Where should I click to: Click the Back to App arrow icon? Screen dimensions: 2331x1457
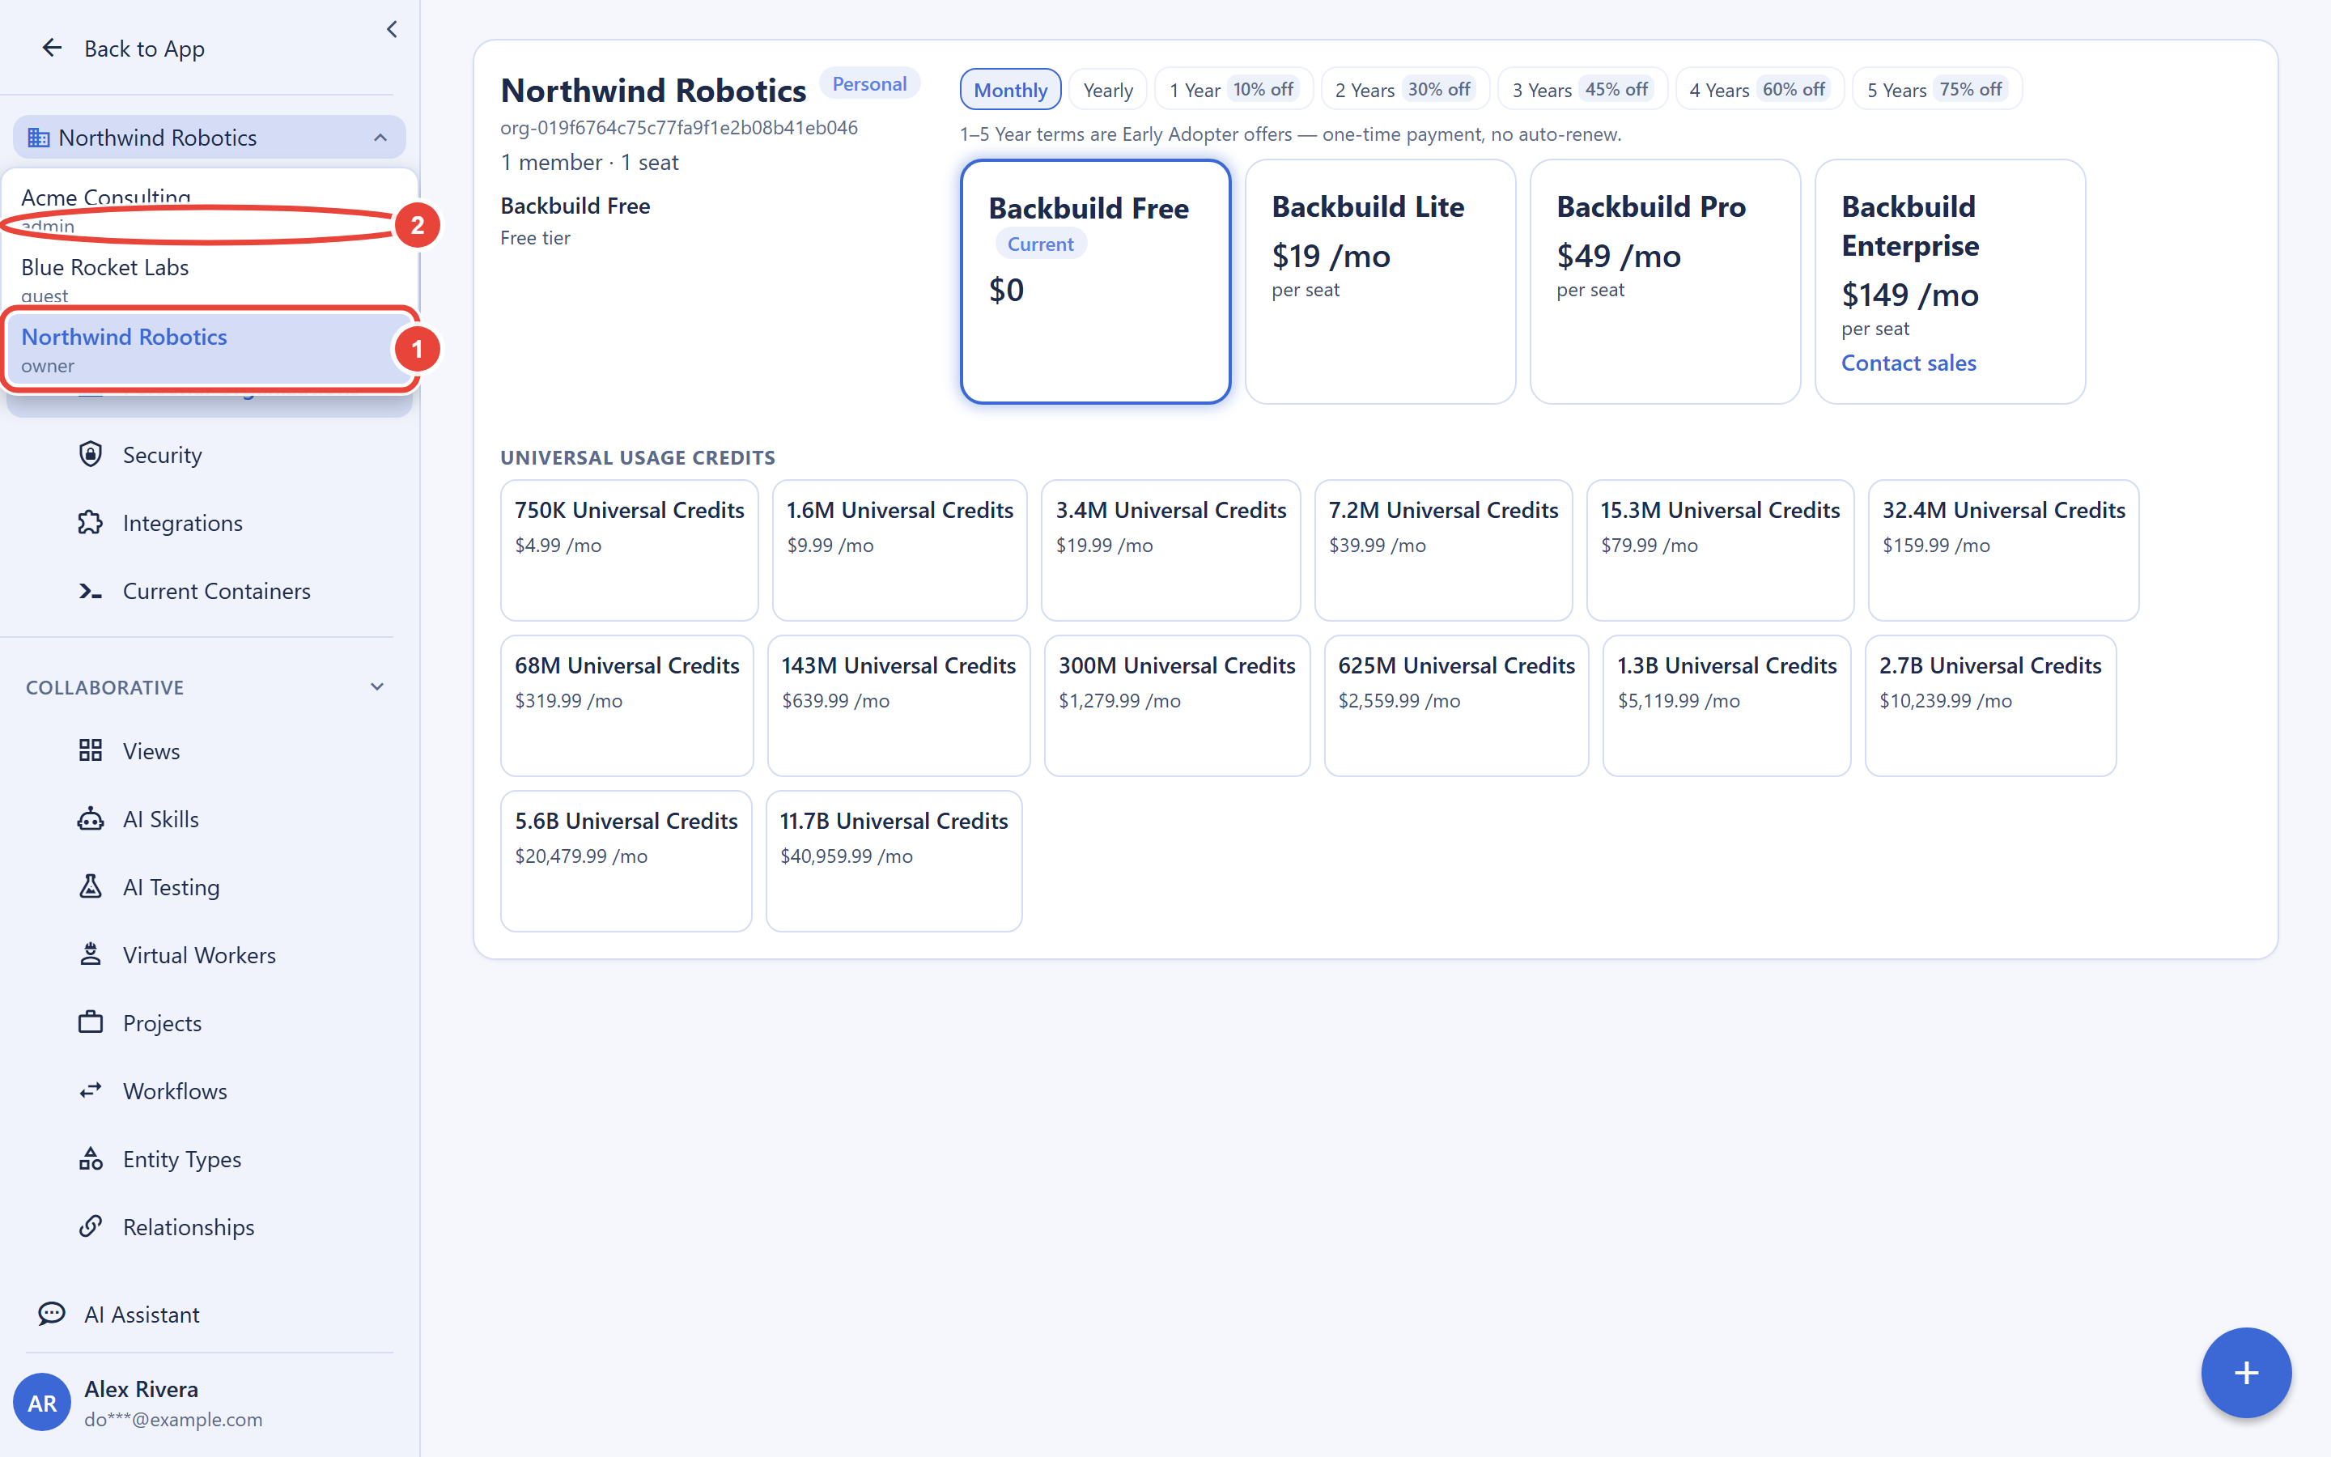pyautogui.click(x=52, y=47)
